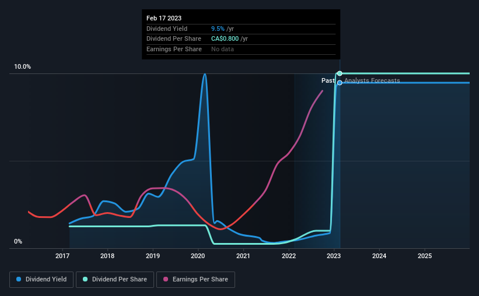479x296 pixels.
Task: Click the CA$0.800 dividend per share value
Action: tap(225, 39)
